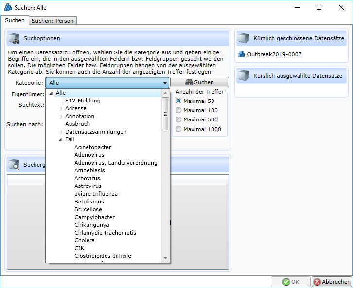Screen dimensions: 353x288
Task: Click the dropdown list scroll-down arrow
Action: click(165, 258)
